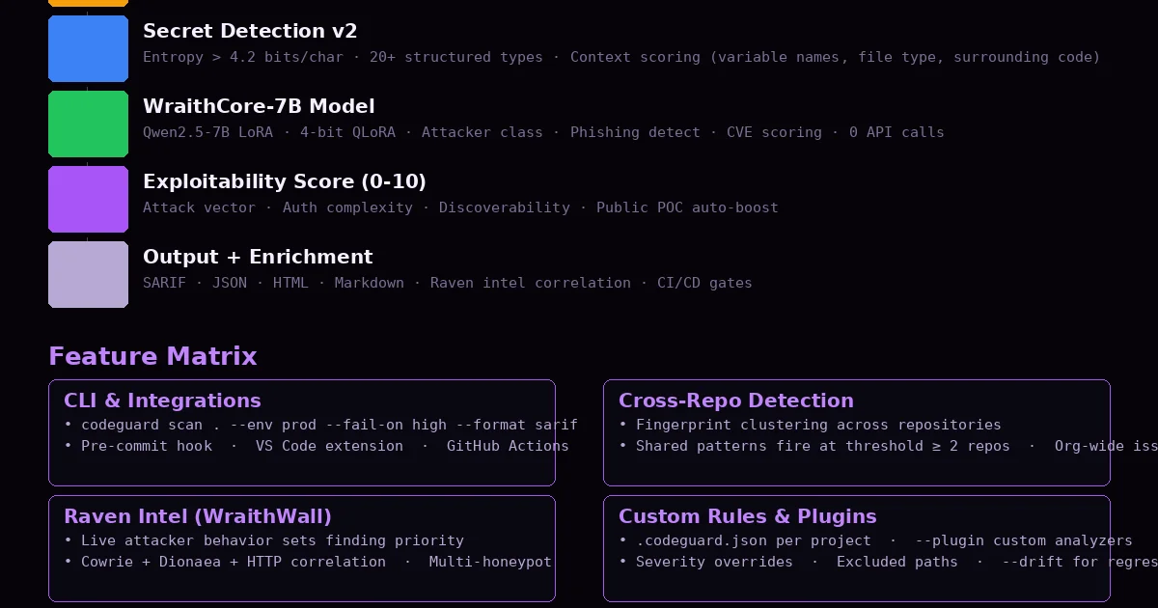Click the green WraithCore-7B Model square
The height and width of the screenshot is (608, 1158).
pos(88,124)
